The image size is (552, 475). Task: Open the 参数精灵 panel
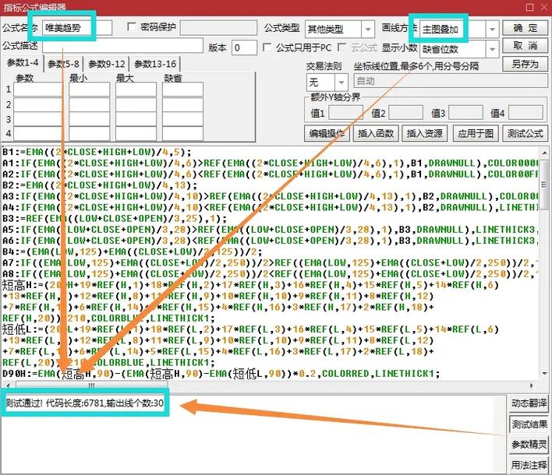coord(529,445)
